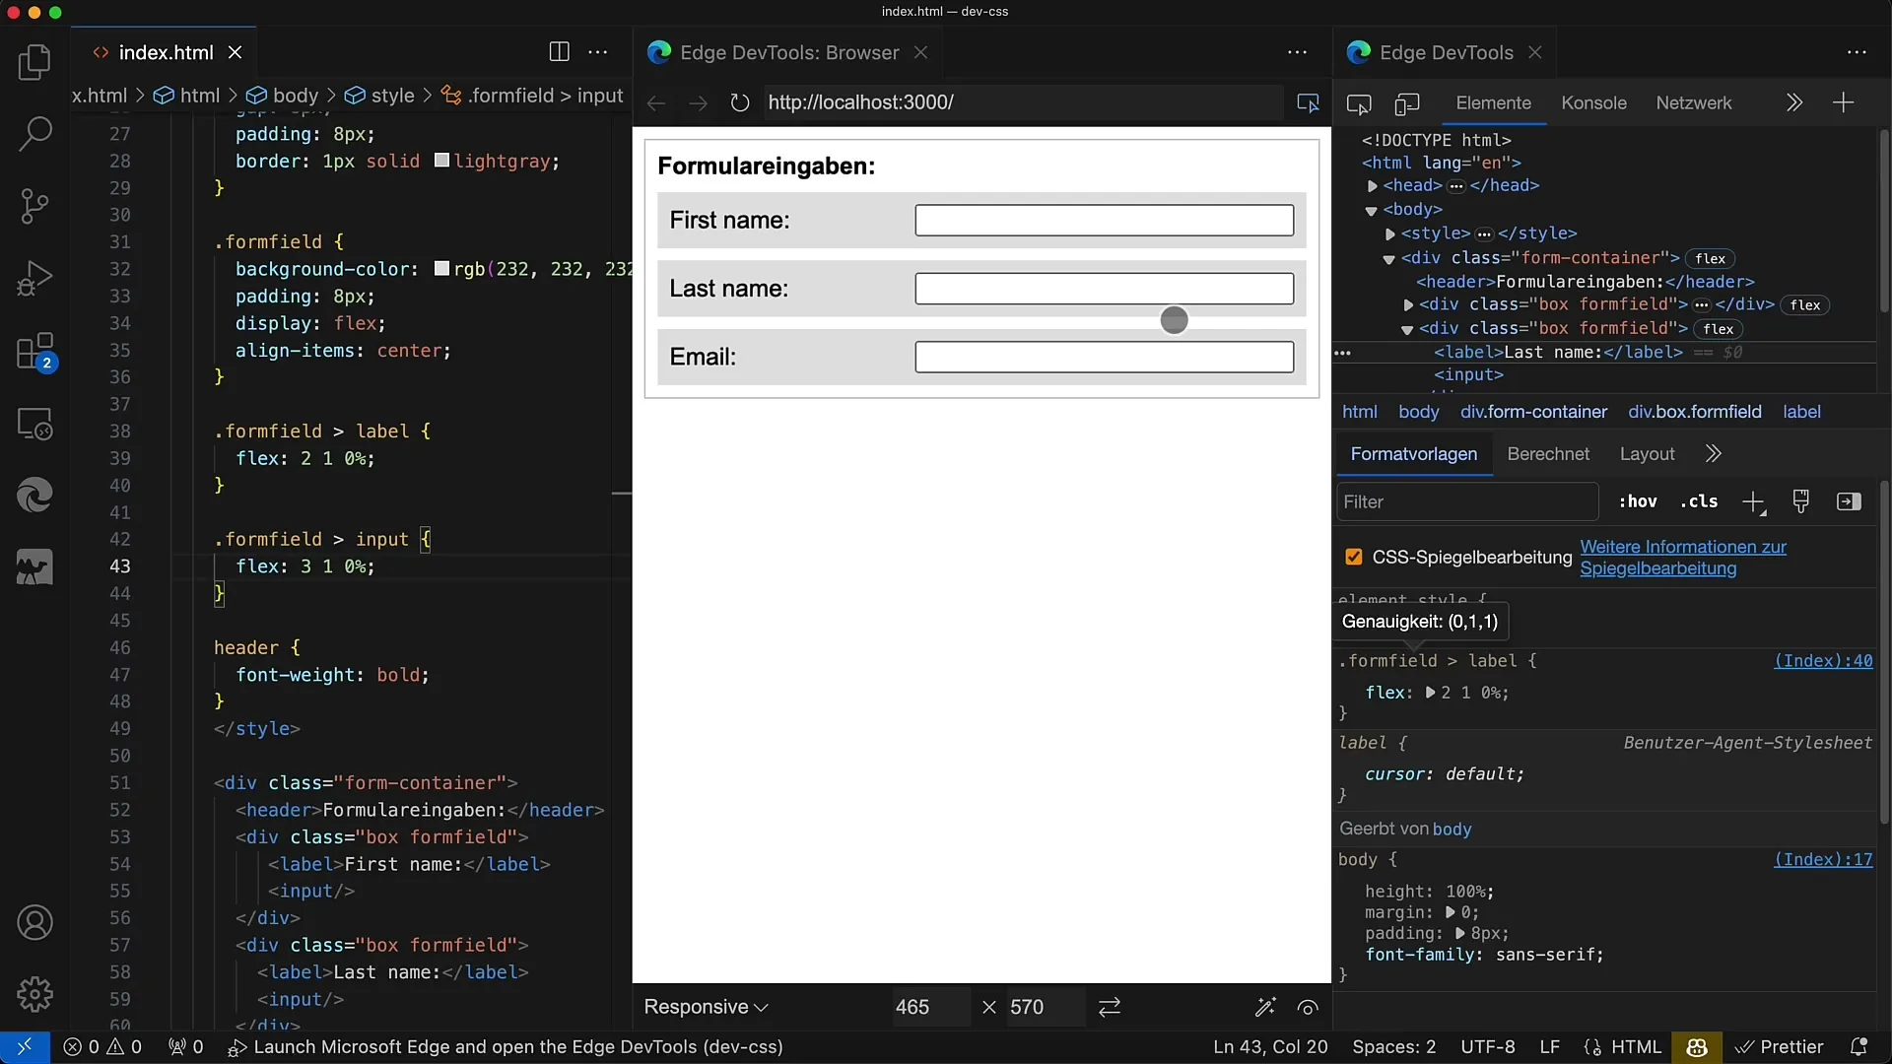
Task: Toggle rendering emulation paintbrush icon
Action: click(x=1801, y=501)
